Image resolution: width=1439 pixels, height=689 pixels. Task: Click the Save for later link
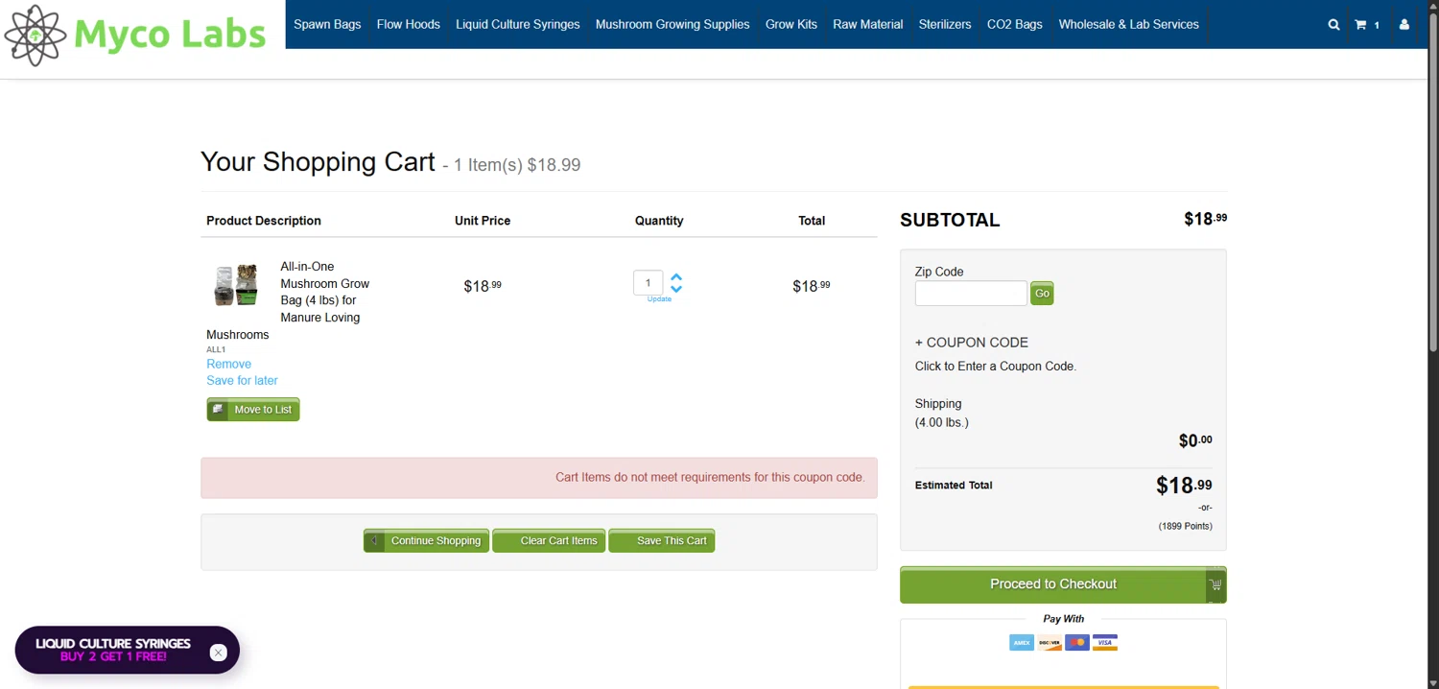click(x=242, y=380)
